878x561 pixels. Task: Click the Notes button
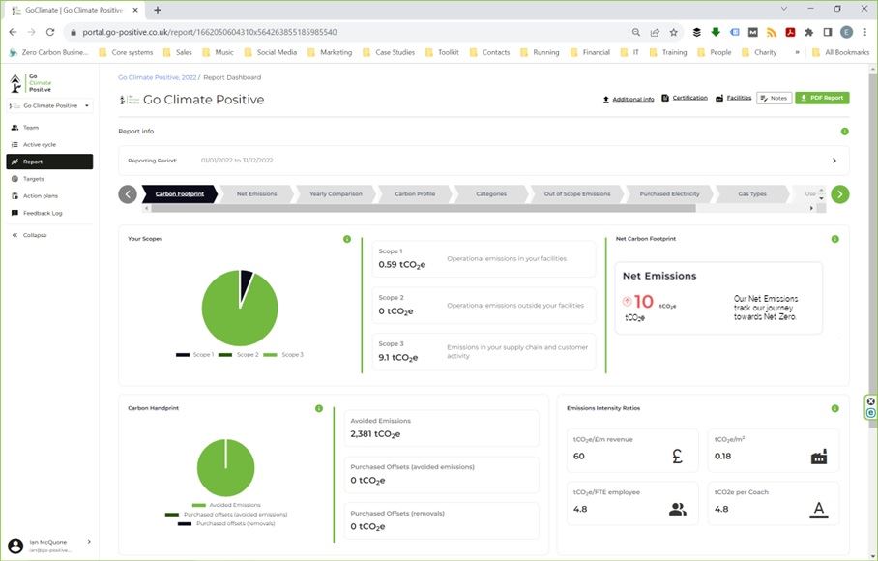774,98
